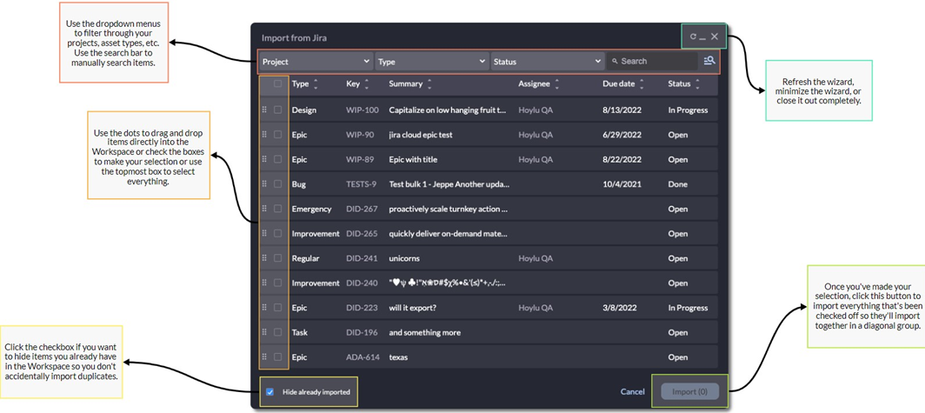Click the Summary column header

[x=406, y=83]
